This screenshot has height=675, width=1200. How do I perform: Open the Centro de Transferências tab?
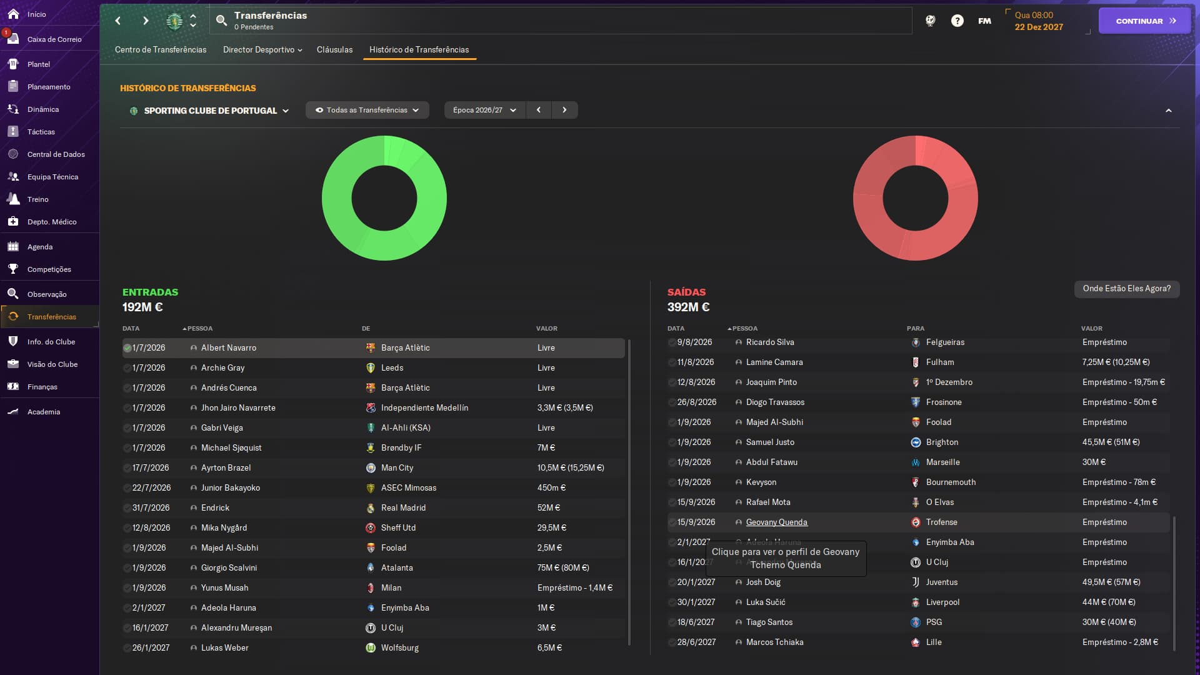coord(161,49)
